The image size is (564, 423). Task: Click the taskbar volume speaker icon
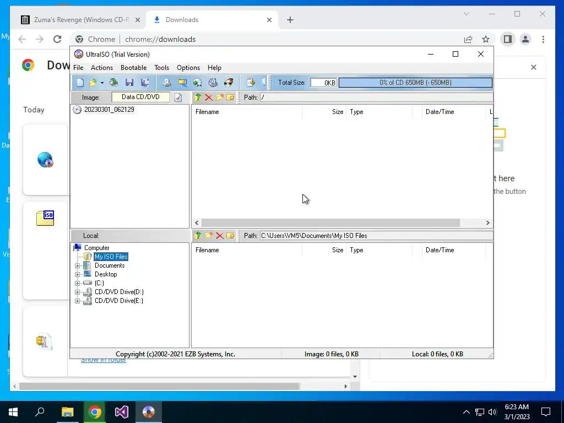pyautogui.click(x=492, y=412)
